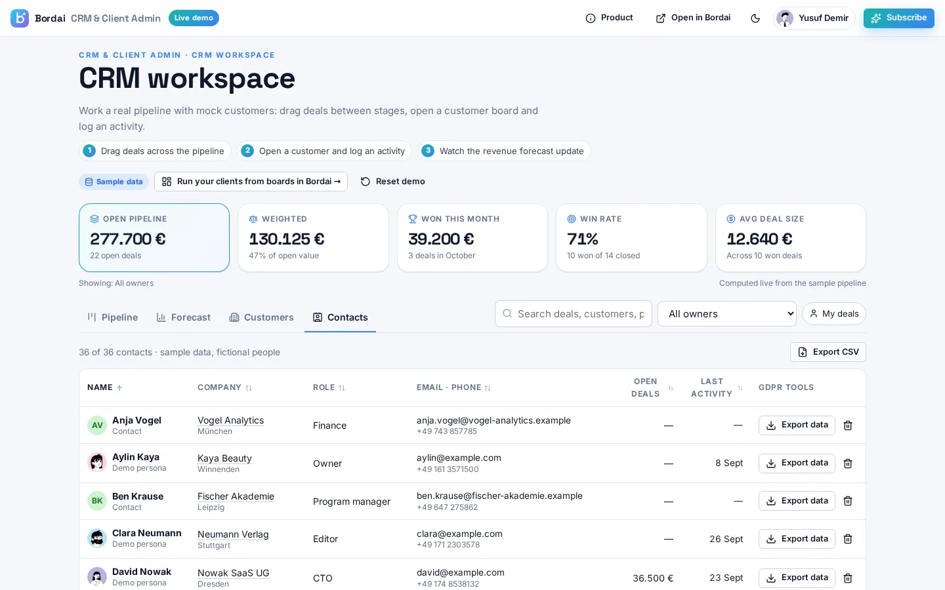Delete David Nowak contact trash icon
Screen dimensions: 945x590
(848, 578)
